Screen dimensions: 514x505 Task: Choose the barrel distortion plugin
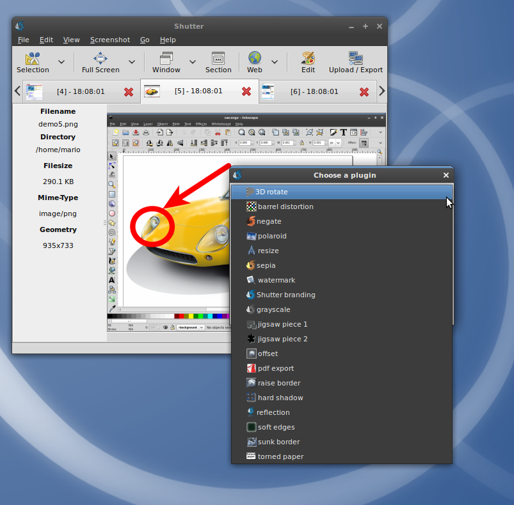[285, 206]
